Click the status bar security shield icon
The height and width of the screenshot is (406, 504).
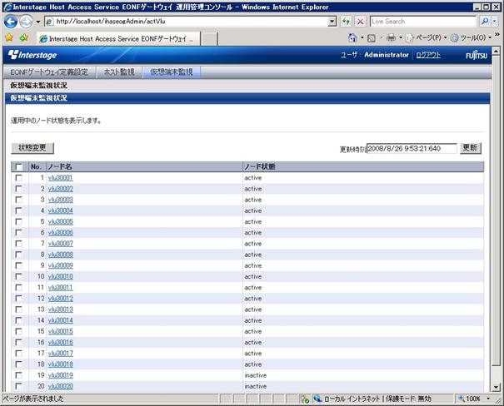point(304,399)
